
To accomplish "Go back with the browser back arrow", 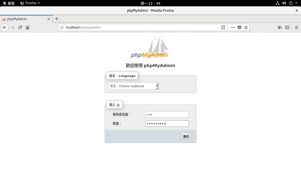I will click(5, 27).
